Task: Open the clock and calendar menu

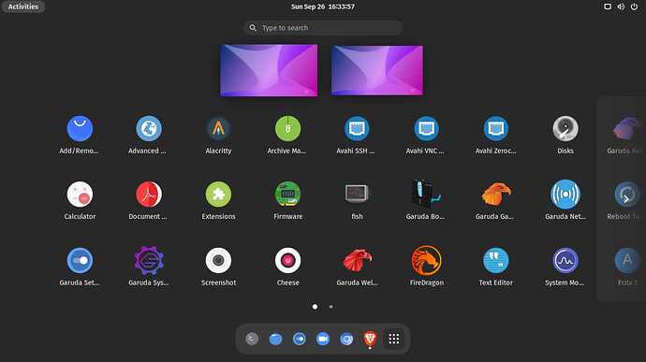Action: click(323, 7)
